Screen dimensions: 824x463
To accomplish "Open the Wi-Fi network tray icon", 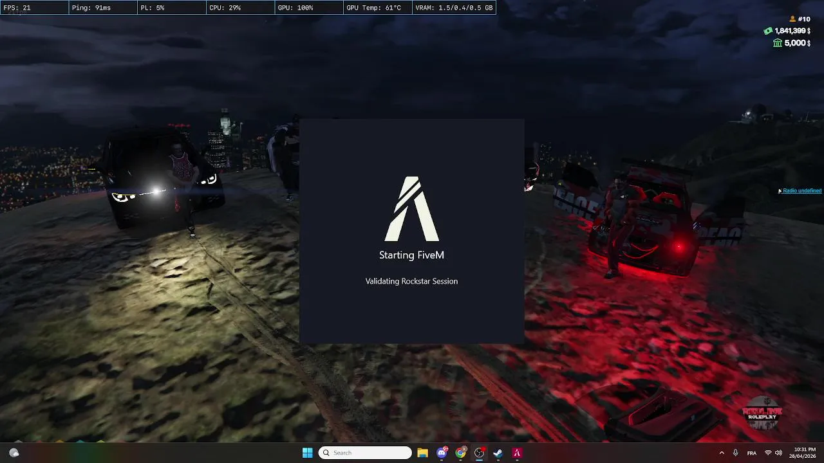I will point(768,453).
